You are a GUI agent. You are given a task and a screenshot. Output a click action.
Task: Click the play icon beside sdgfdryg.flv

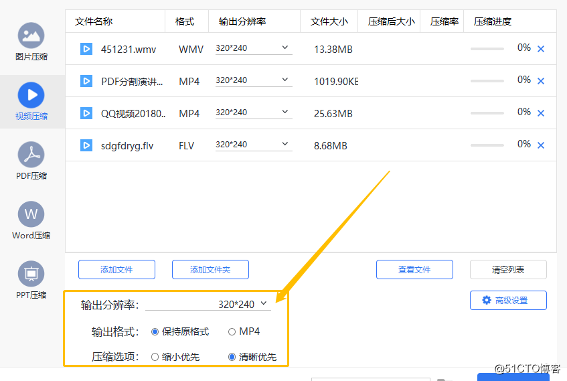coord(86,145)
